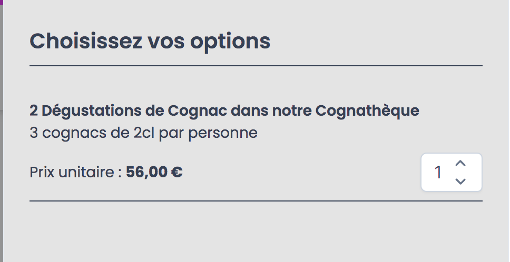The height and width of the screenshot is (262, 510).
Task: Decrease quantity with the down chevron
Action: [460, 181]
